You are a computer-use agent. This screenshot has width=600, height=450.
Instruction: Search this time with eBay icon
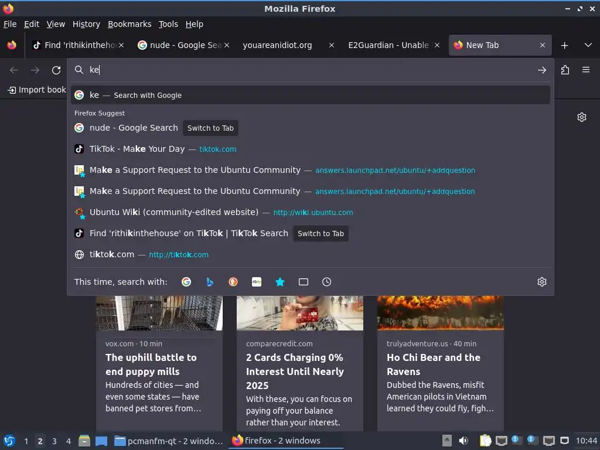click(257, 282)
